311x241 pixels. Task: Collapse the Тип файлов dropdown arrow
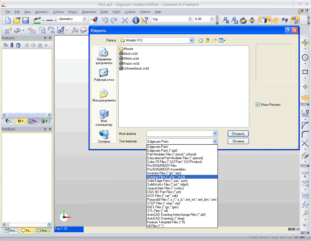[215, 142]
